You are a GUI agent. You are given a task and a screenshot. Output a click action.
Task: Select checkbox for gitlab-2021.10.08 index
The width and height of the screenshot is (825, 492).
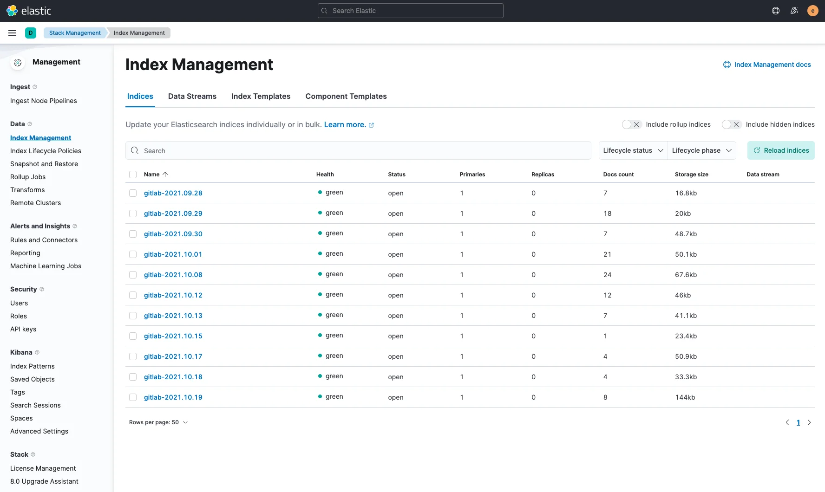(x=133, y=275)
